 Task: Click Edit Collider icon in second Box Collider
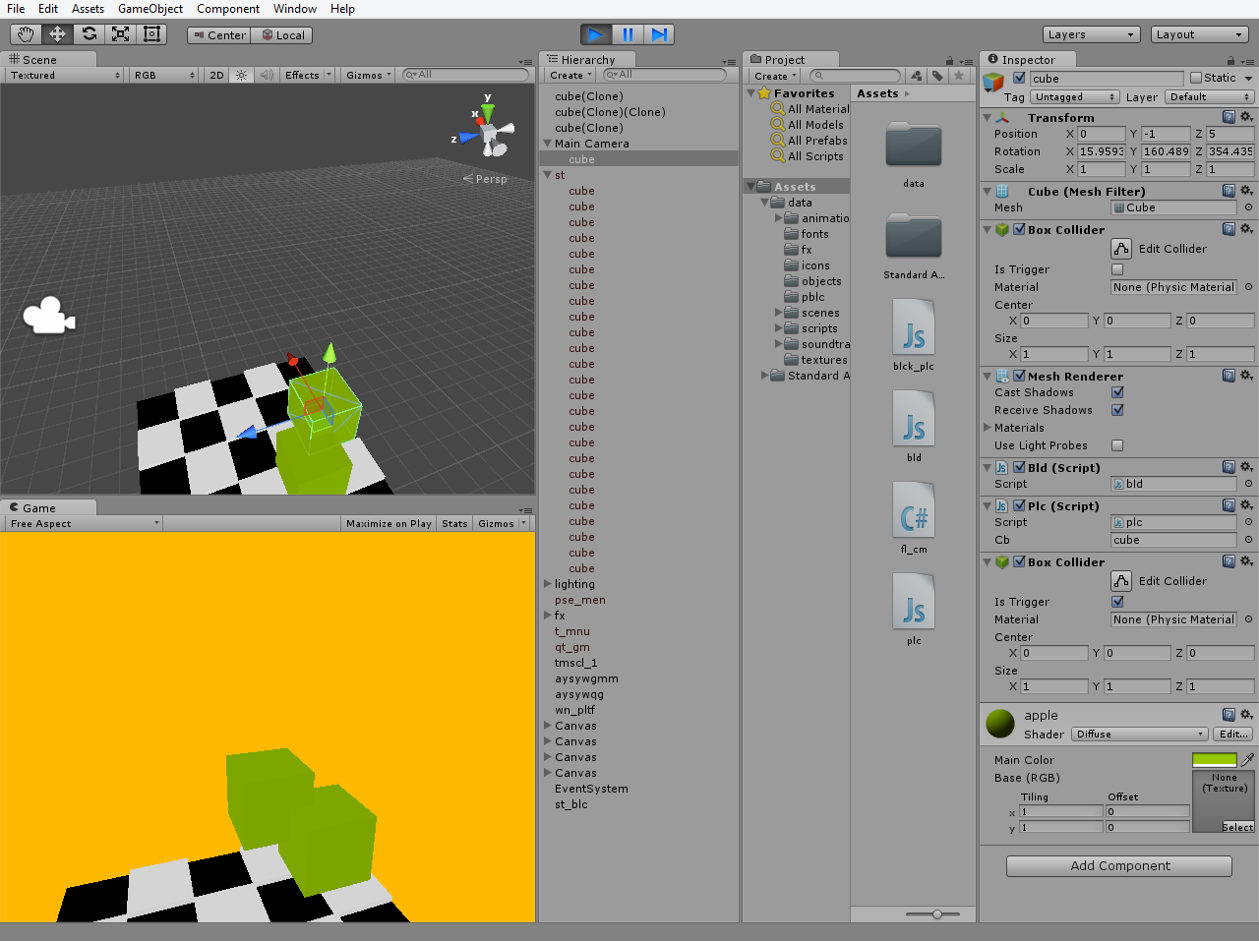click(x=1121, y=581)
